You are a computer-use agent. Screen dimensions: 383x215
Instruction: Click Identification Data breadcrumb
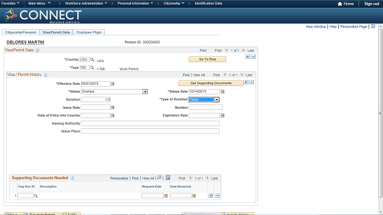pos(208,4)
